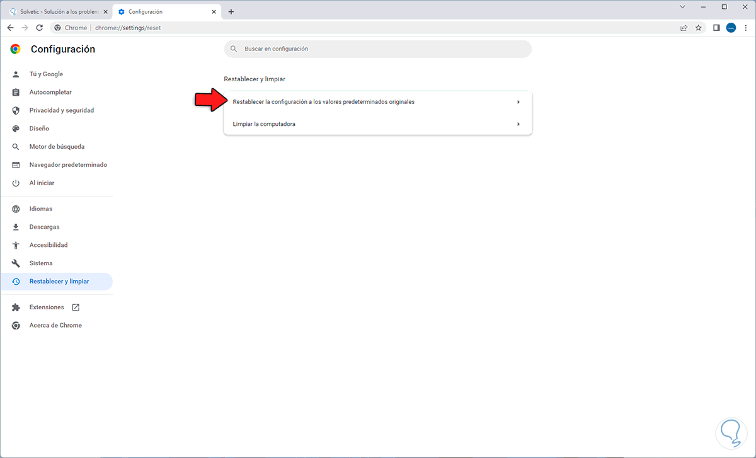Screen dimensions: 756x458
Task: Click the browser forward arrow
Action: tap(25, 28)
